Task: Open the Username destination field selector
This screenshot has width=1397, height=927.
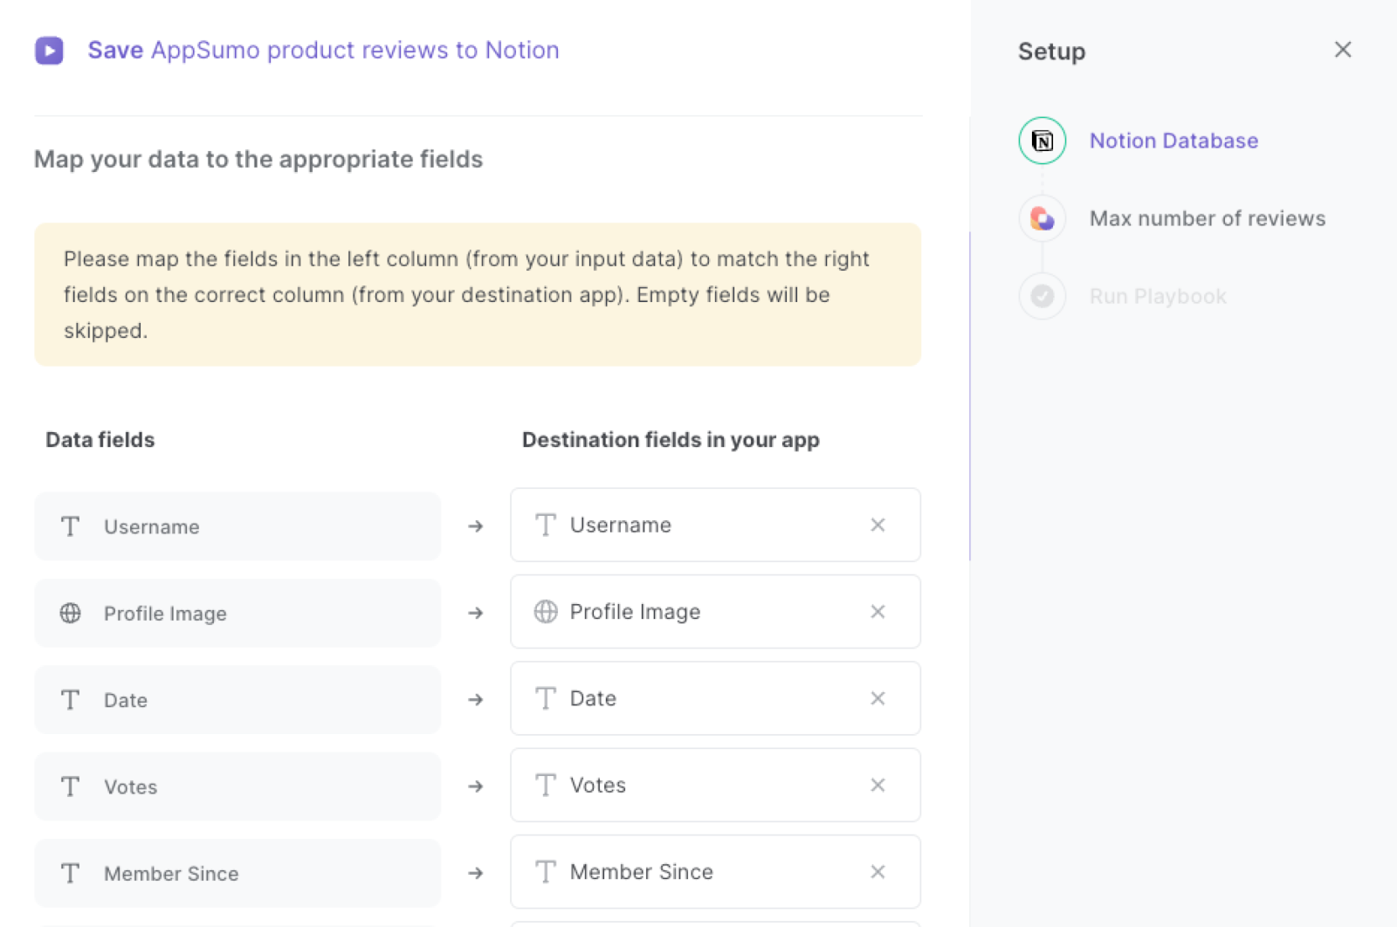Action: pyautogui.click(x=690, y=525)
